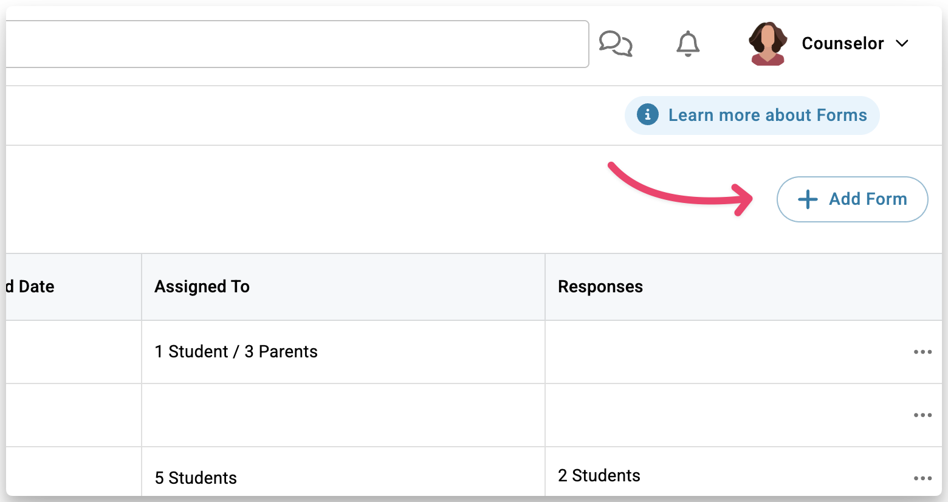Open the chat messages icon
948x502 pixels.
[x=616, y=44]
